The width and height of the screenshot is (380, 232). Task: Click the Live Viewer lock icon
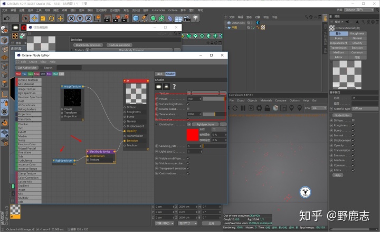click(x=267, y=108)
